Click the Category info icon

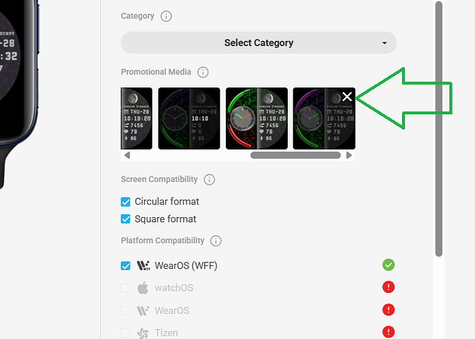click(166, 16)
